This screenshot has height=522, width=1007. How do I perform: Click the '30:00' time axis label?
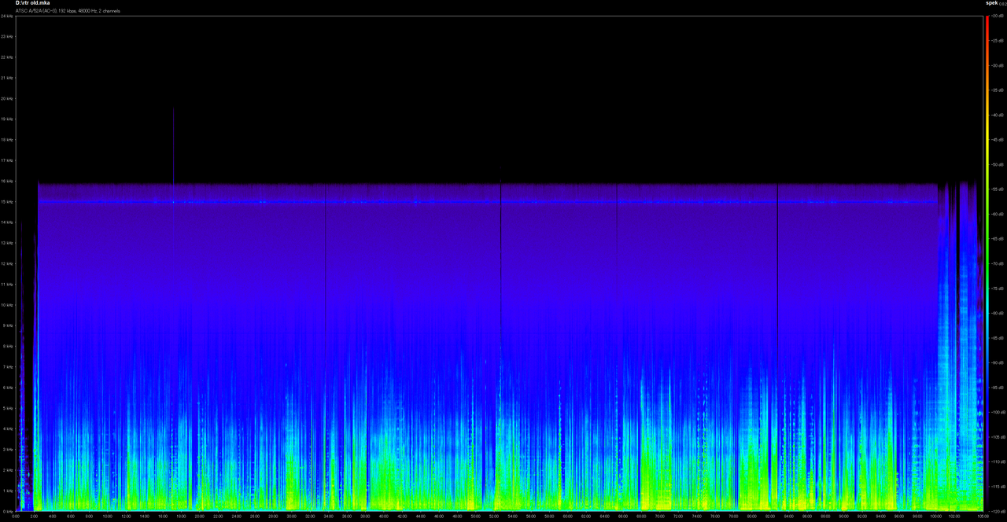pos(292,516)
